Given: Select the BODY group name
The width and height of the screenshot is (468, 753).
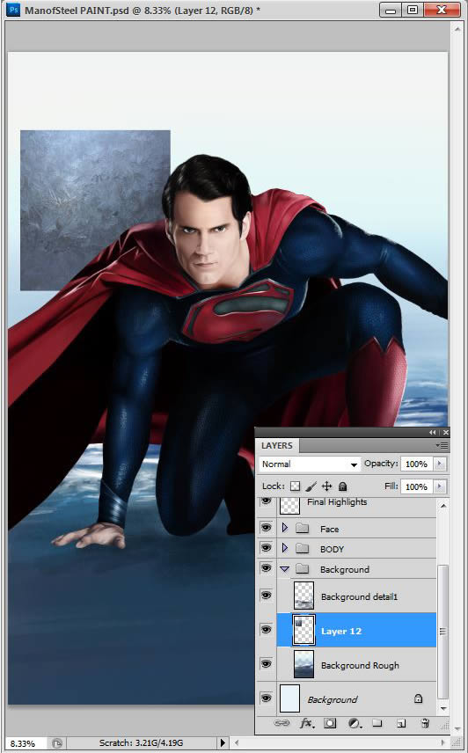Looking at the screenshot, I should (x=333, y=550).
